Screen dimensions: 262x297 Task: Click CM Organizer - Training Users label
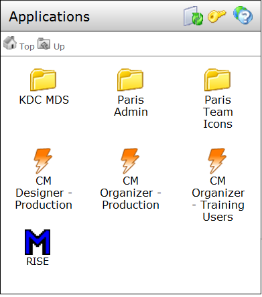click(218, 199)
